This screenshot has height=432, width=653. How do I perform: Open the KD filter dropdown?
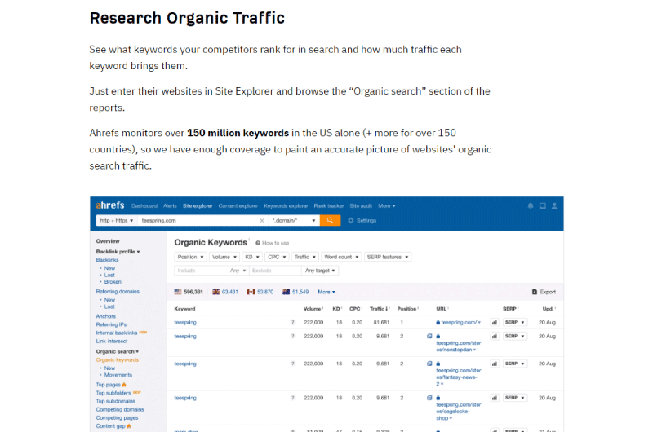coord(252,257)
